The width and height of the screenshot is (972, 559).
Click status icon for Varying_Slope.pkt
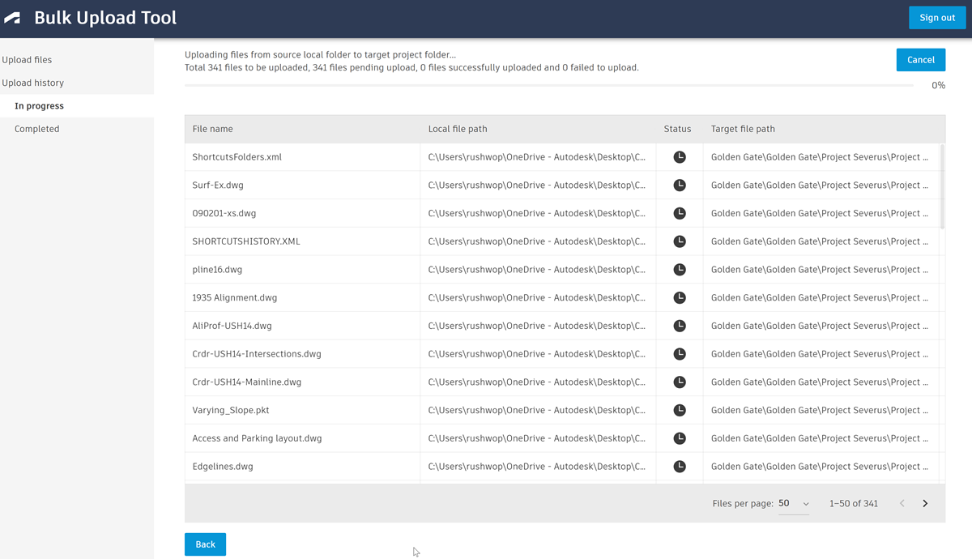point(680,410)
